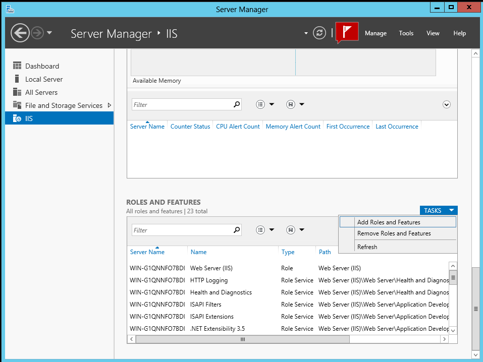Choose Remove Roles and Features
The height and width of the screenshot is (362, 483).
pos(397,233)
